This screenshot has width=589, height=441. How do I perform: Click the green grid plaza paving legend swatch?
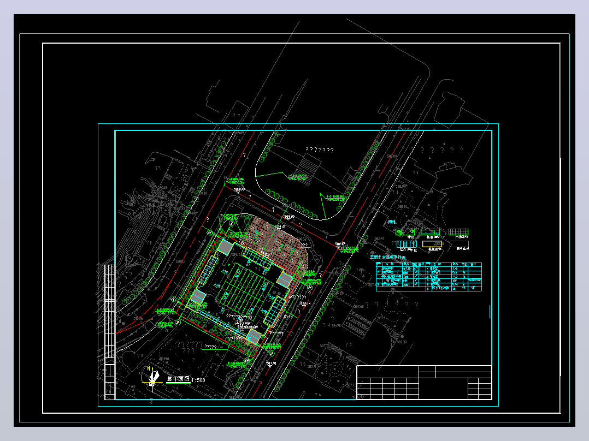pyautogui.click(x=458, y=232)
